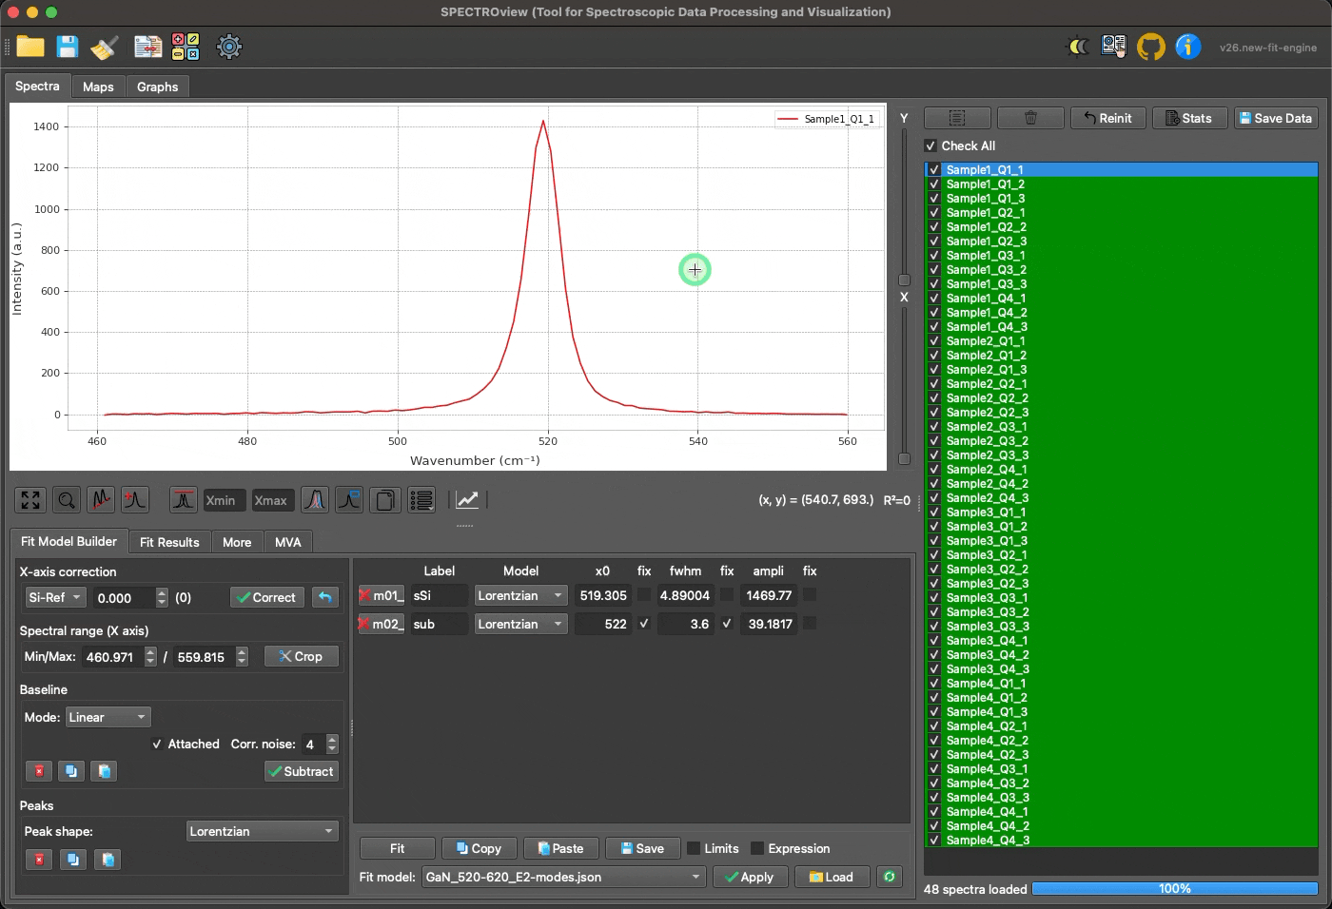The height and width of the screenshot is (909, 1332).
Task: Step the Max spectral range value
Action: click(242, 656)
